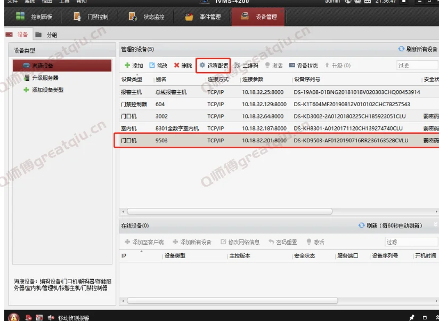This screenshot has width=439, height=321.
Task: Click the managed devices 过滤 filter field
Action: 417,66
